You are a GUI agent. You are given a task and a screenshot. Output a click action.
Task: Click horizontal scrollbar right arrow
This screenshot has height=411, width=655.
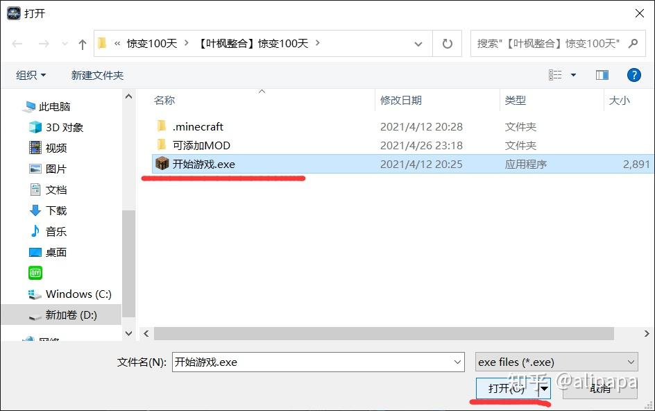(x=647, y=333)
